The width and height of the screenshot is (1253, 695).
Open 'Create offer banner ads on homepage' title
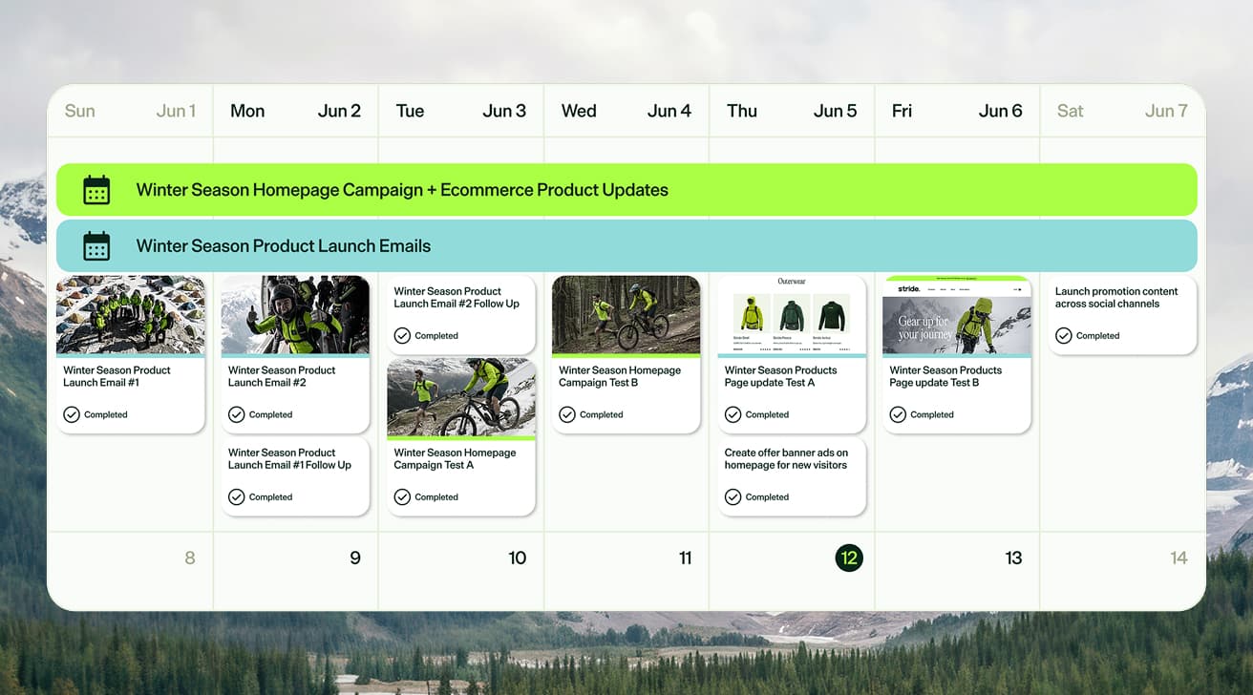click(786, 459)
